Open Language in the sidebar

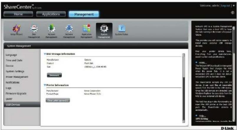tap(11, 55)
